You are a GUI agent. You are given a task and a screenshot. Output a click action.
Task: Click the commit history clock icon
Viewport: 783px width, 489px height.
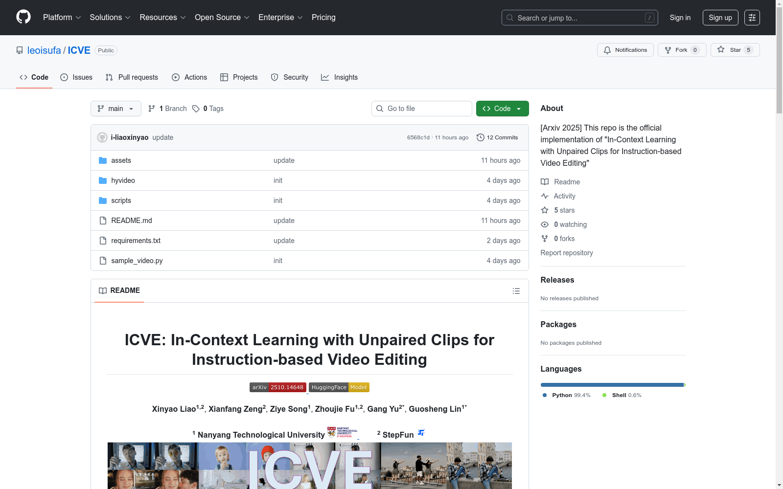pos(480,137)
